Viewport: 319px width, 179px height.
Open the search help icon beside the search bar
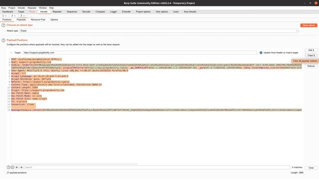[8, 168]
